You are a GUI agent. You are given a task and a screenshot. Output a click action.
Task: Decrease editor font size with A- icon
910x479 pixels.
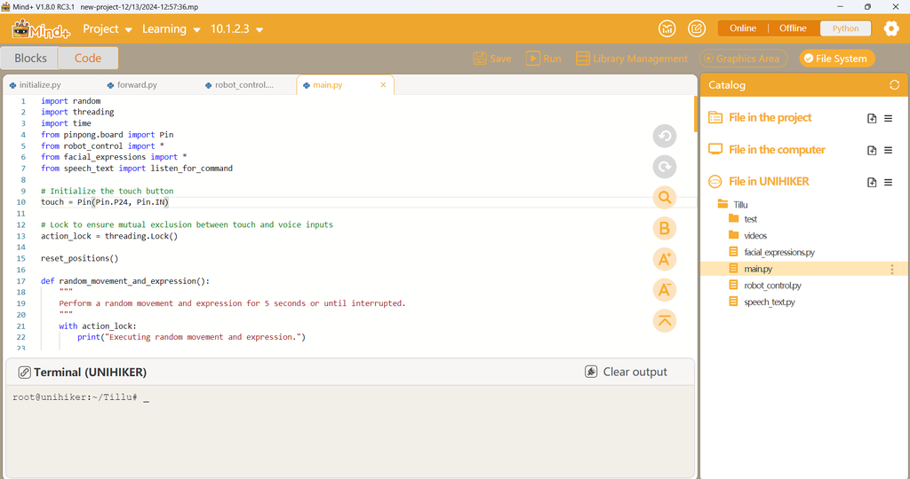(665, 289)
